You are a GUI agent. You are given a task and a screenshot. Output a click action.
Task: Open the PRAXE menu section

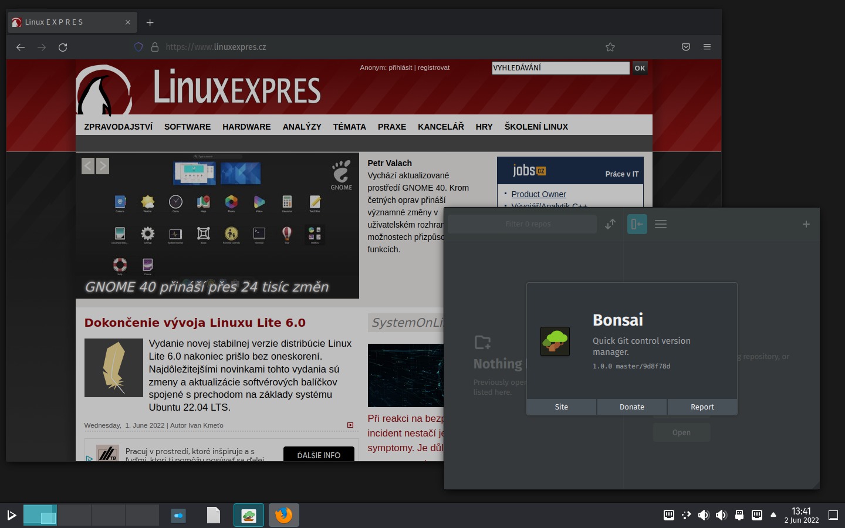392,127
